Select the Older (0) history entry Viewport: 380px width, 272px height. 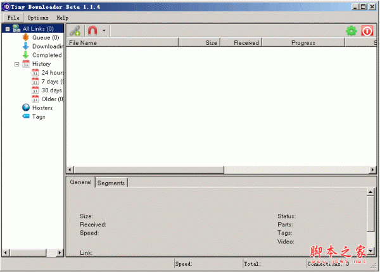click(x=53, y=99)
